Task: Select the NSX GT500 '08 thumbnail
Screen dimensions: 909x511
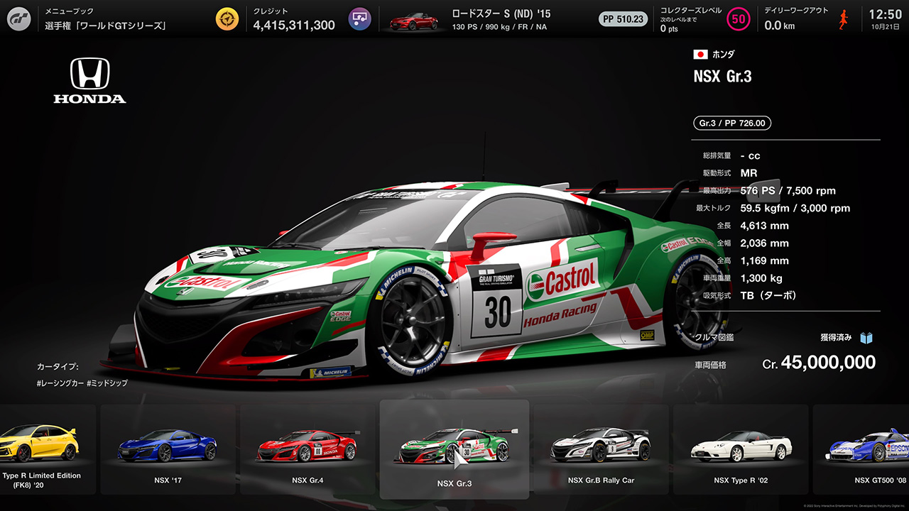Action: [x=861, y=449]
